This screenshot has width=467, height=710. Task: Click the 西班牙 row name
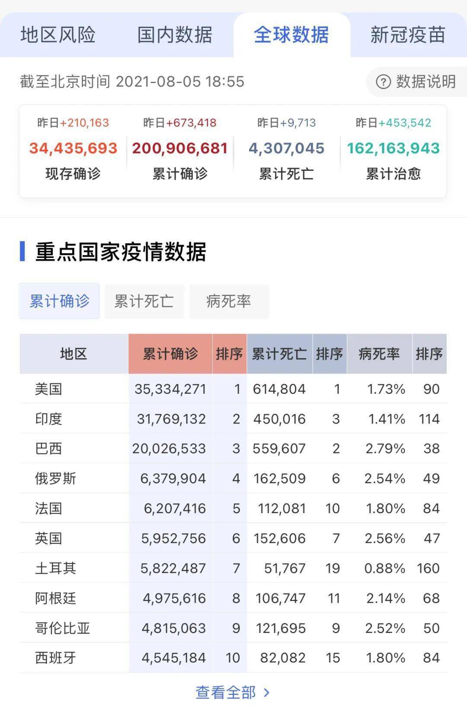pos(55,658)
